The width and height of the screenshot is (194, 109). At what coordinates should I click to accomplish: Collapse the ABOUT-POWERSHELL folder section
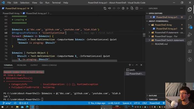coord(159,21)
